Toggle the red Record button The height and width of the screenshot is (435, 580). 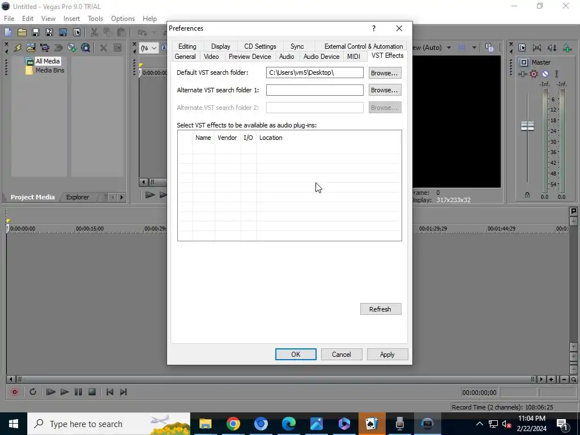point(15,392)
